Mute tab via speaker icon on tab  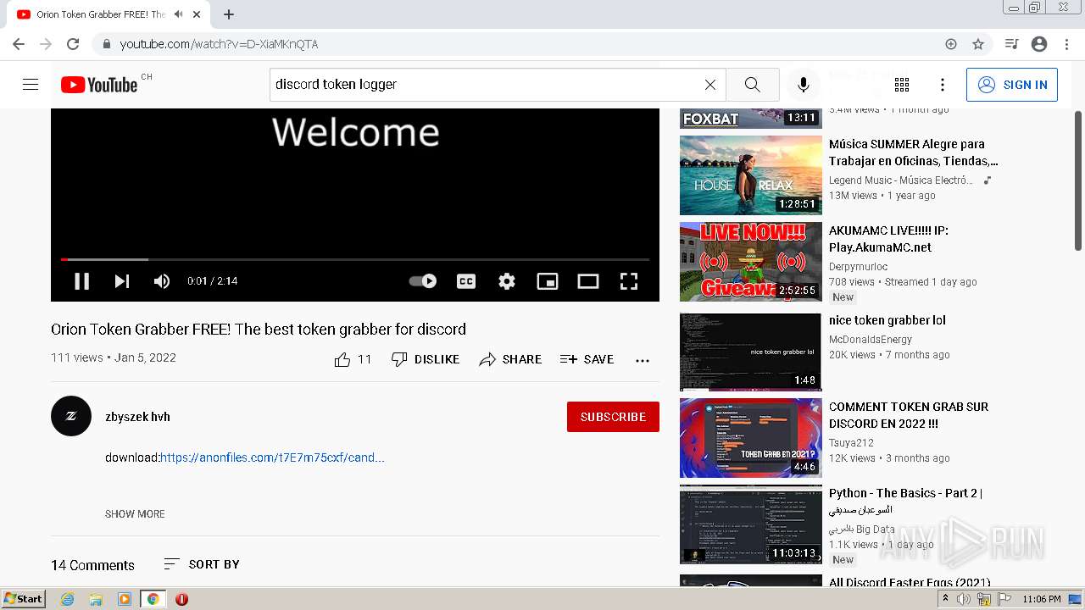coord(179,14)
